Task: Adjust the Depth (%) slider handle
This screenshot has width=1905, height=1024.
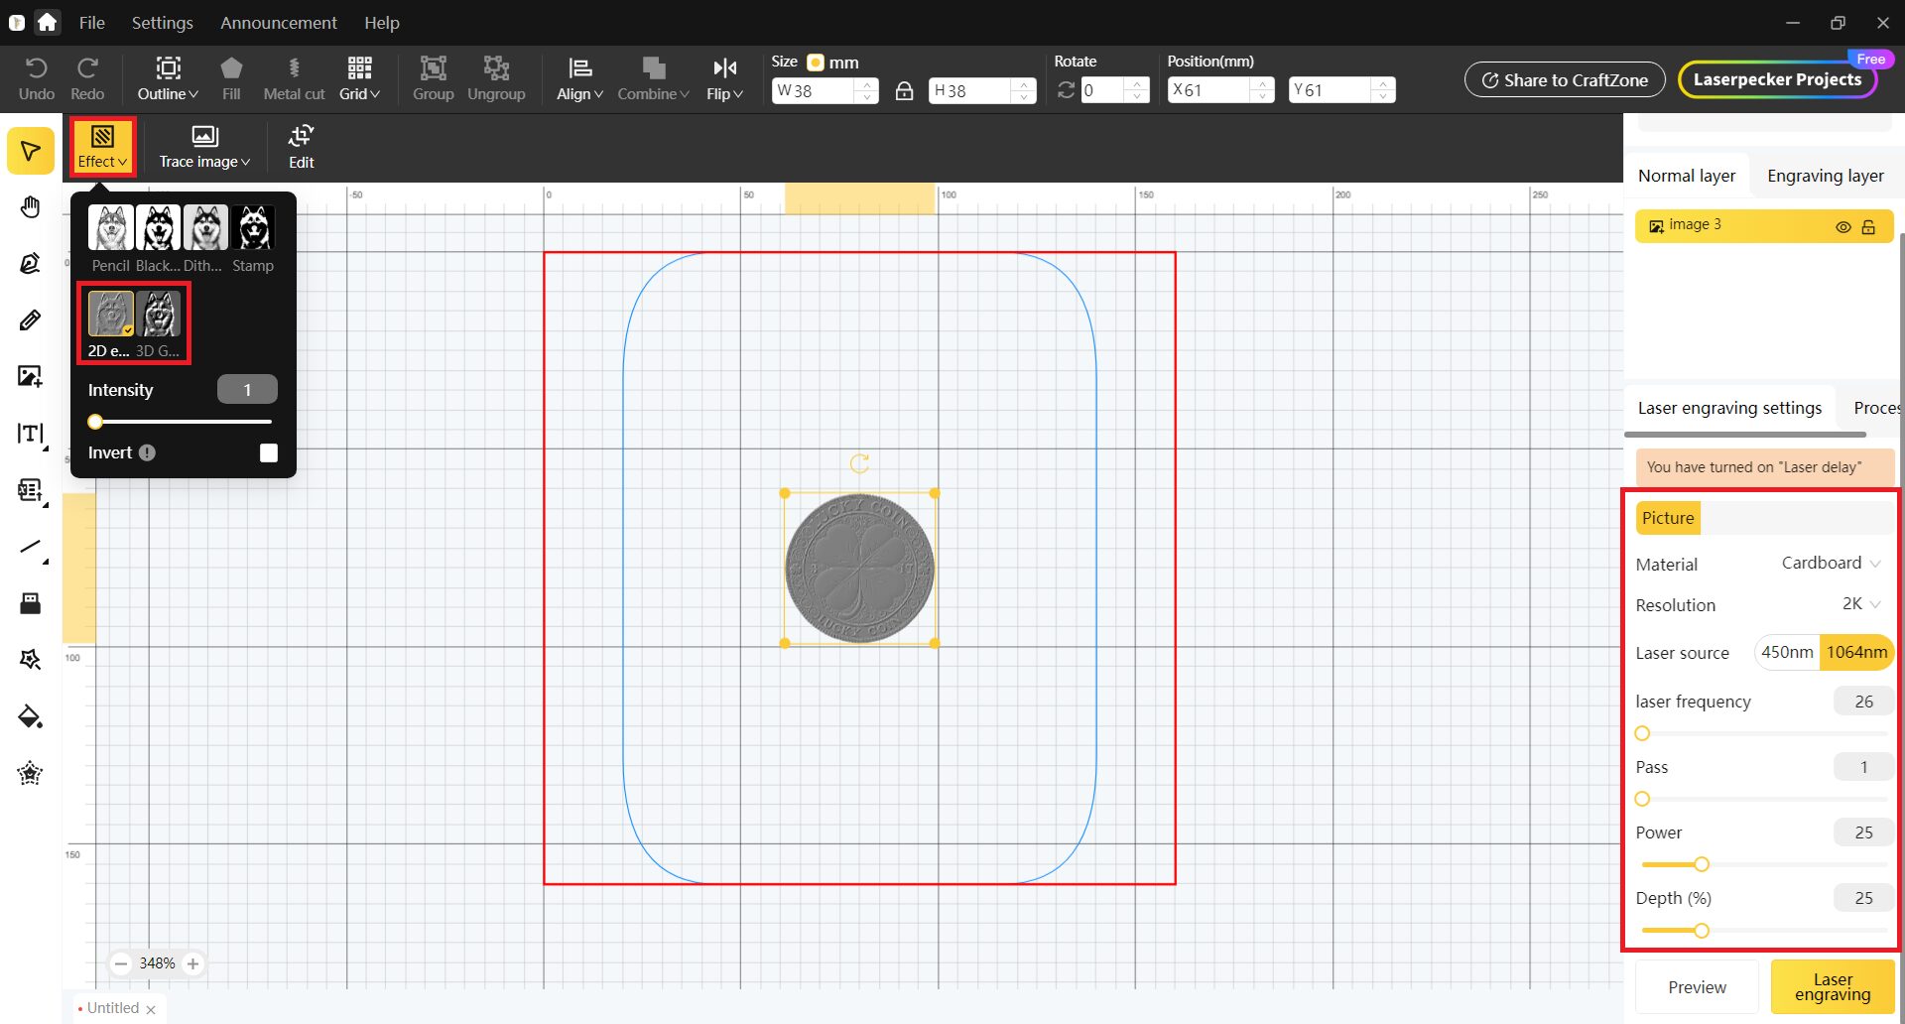Action: [x=1702, y=931]
